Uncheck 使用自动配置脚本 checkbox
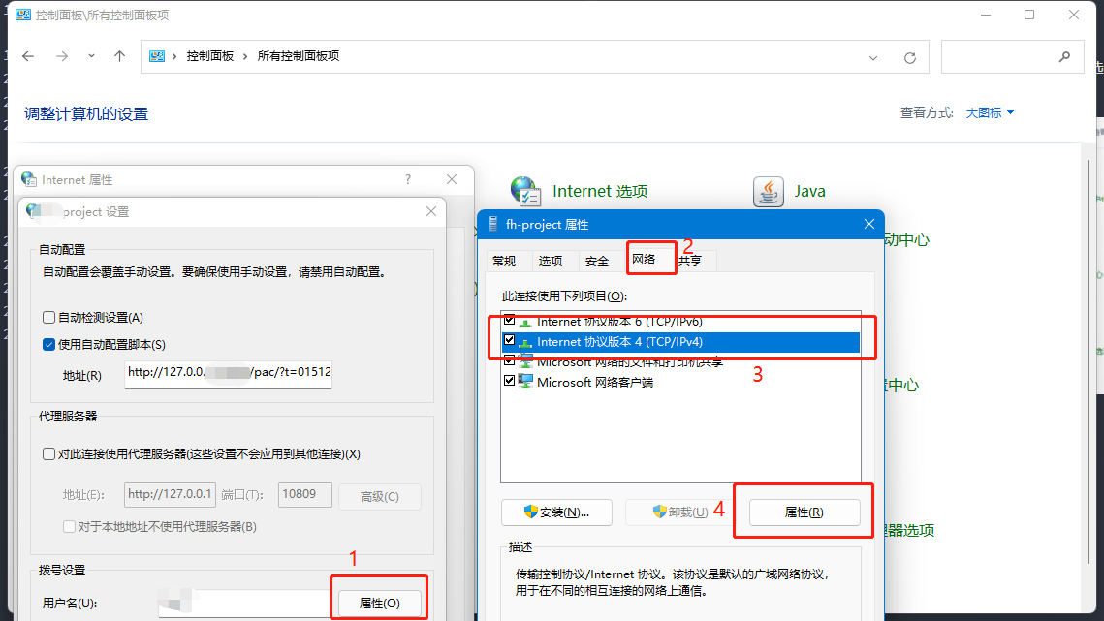The height and width of the screenshot is (621, 1104). tap(49, 344)
